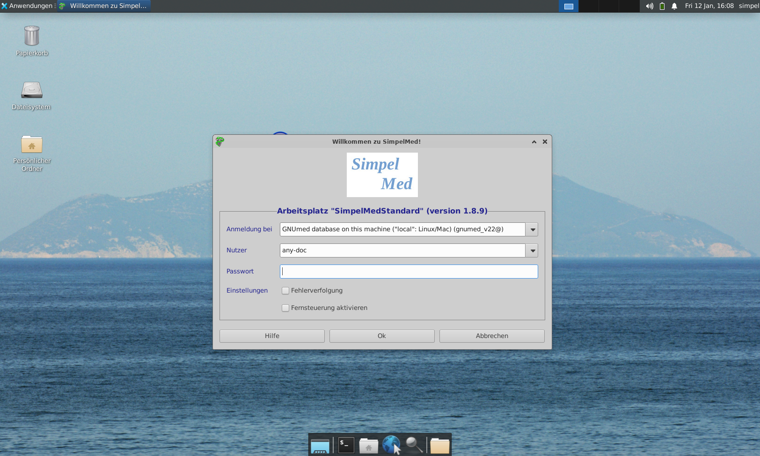The height and width of the screenshot is (456, 760).
Task: Click the Arbeitsplatz "SimpelMedStandard" heading text
Action: [382, 211]
